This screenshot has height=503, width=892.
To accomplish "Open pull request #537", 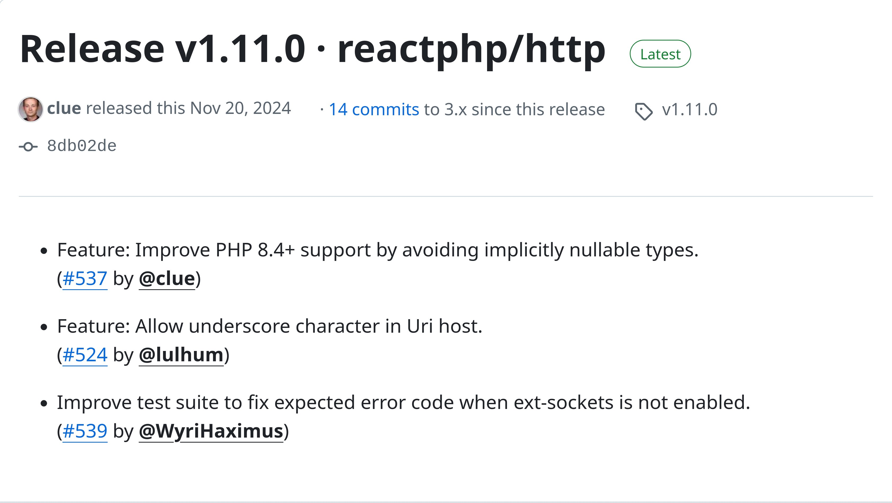I will coord(85,279).
